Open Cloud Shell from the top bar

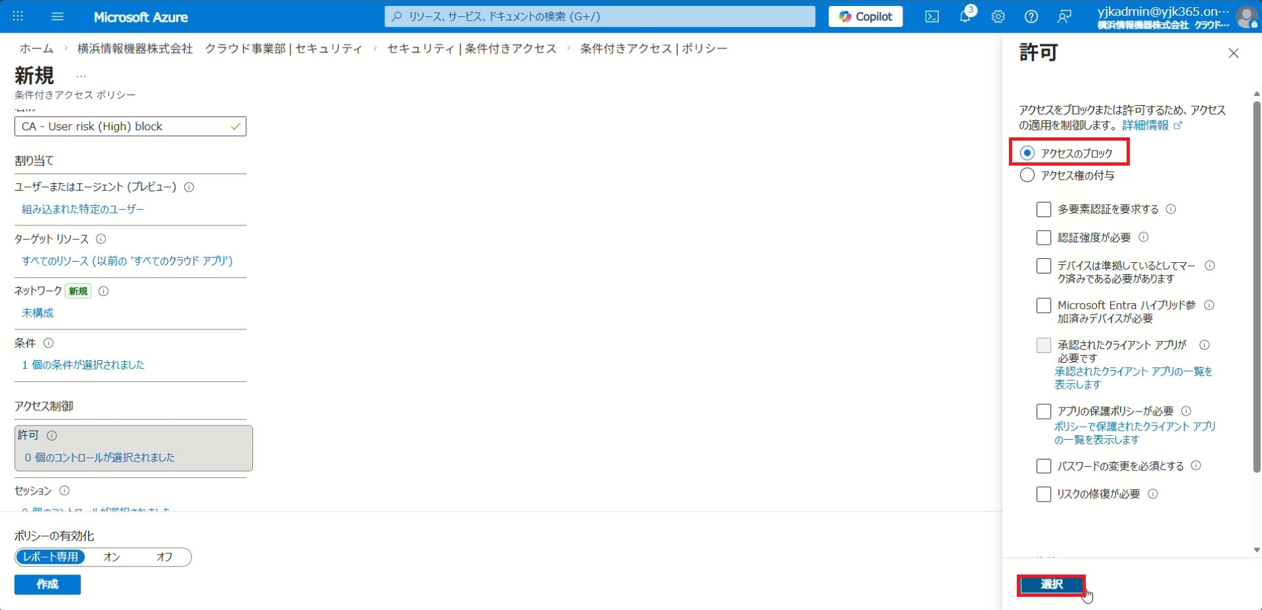coord(932,16)
